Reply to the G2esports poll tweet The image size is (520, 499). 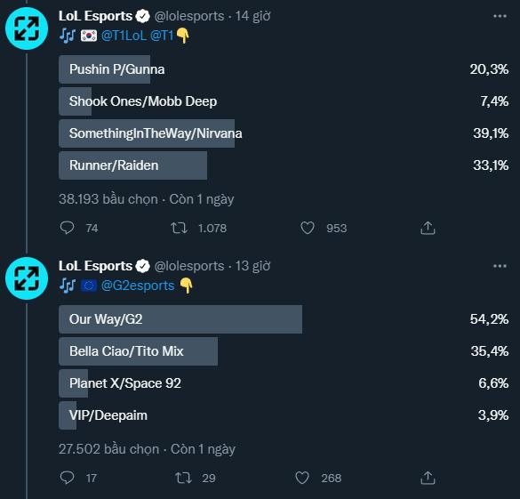(68, 478)
